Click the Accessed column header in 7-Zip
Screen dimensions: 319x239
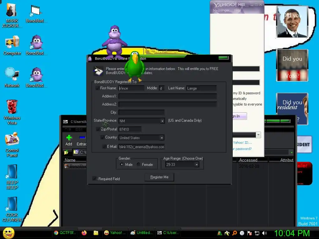tap(252, 160)
